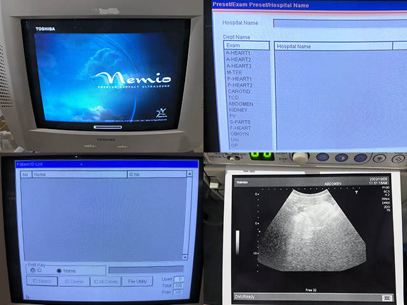Select A-HEART2 in the Exam list
This screenshot has height=305, width=407.
tap(238, 59)
